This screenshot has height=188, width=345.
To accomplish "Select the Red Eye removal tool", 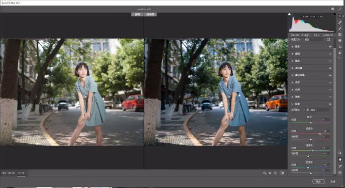I will point(340,47).
